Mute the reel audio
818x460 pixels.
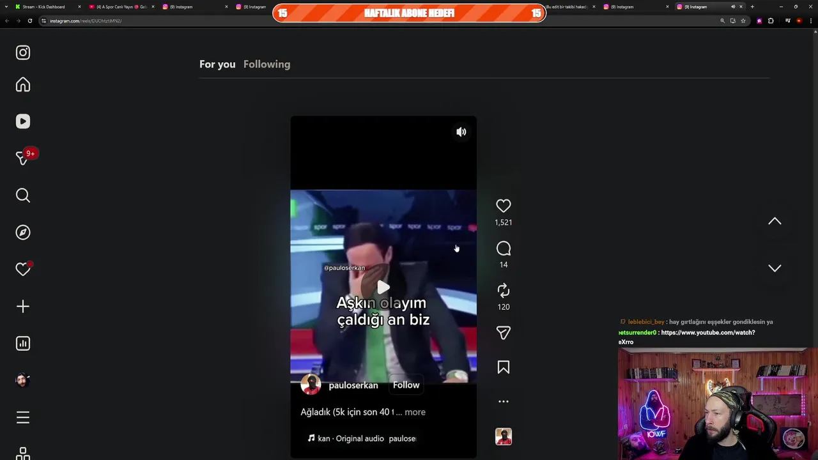tap(461, 132)
